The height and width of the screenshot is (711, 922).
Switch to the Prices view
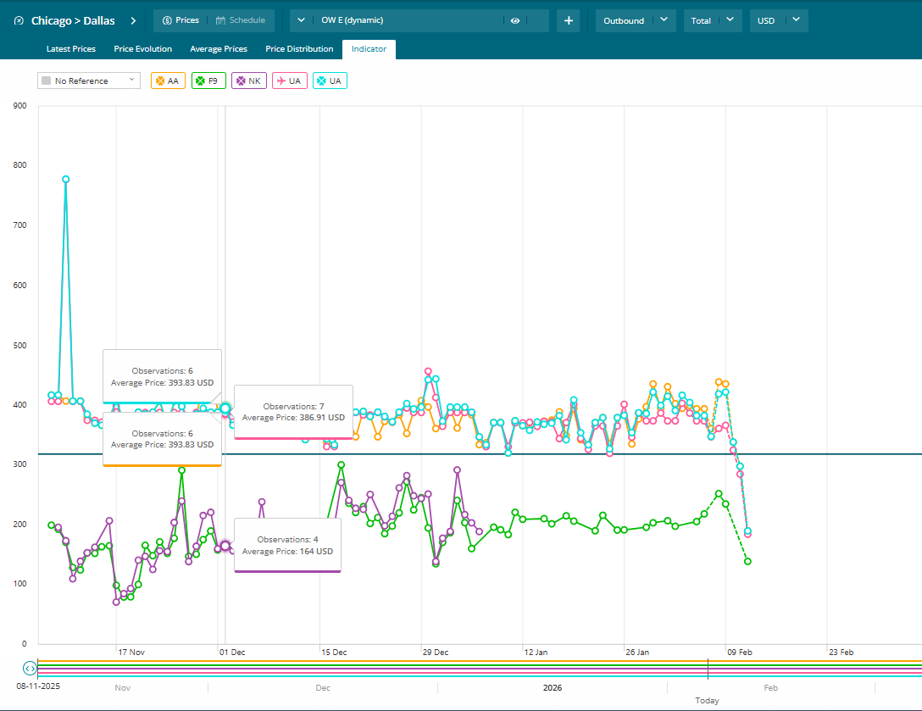coord(180,20)
